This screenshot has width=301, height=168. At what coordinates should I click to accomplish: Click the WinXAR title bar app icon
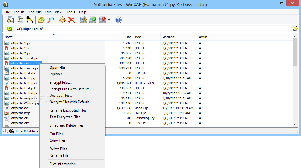point(5,4)
